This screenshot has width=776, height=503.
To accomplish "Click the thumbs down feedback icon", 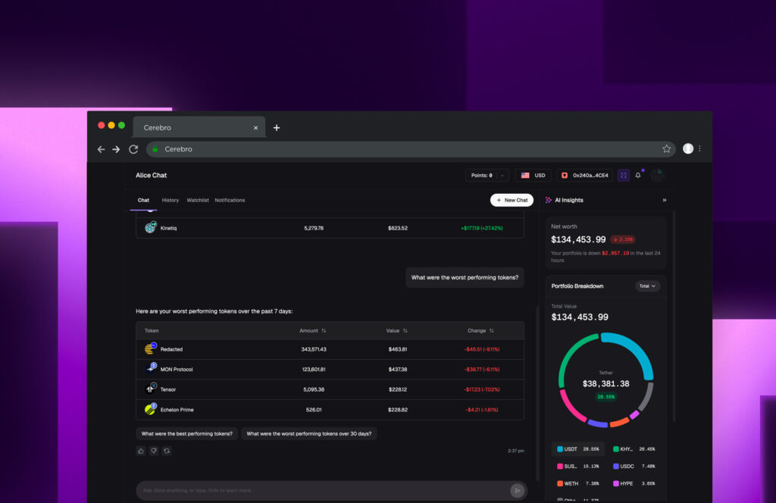I will tap(154, 451).
